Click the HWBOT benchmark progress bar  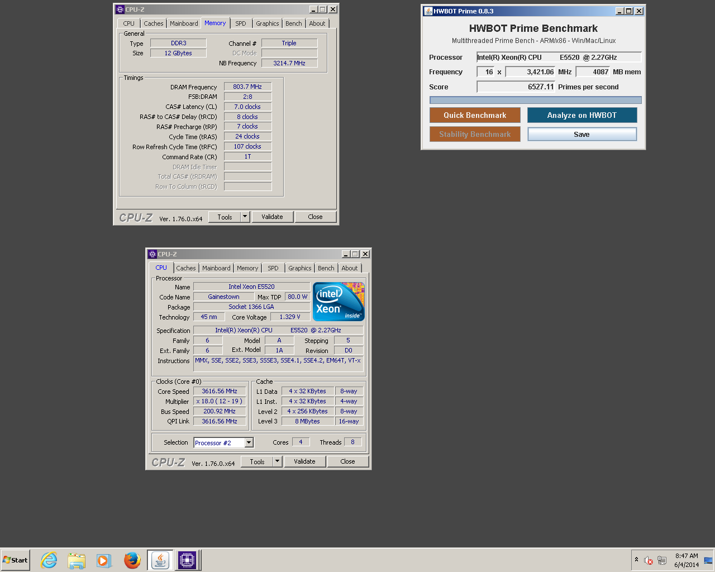pos(535,100)
